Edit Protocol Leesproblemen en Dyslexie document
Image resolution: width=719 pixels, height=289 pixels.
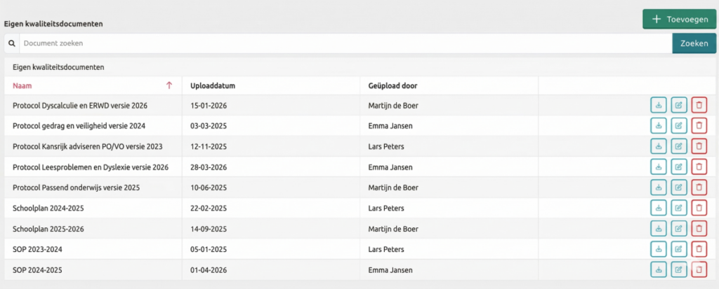(x=679, y=167)
